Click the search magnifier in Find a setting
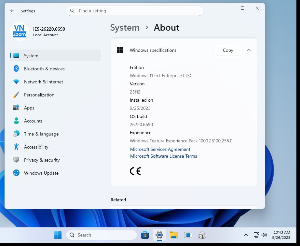Viewport: 300px width, 246px height. [x=72, y=11]
